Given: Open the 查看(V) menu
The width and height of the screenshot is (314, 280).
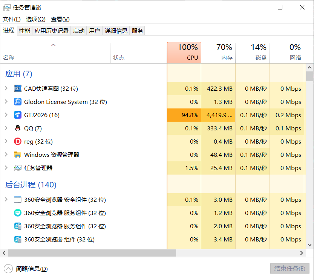Looking at the screenshot, I should pos(60,19).
